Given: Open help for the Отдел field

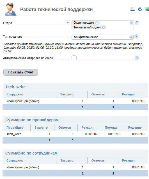Looking at the screenshot, I should point(137,23).
